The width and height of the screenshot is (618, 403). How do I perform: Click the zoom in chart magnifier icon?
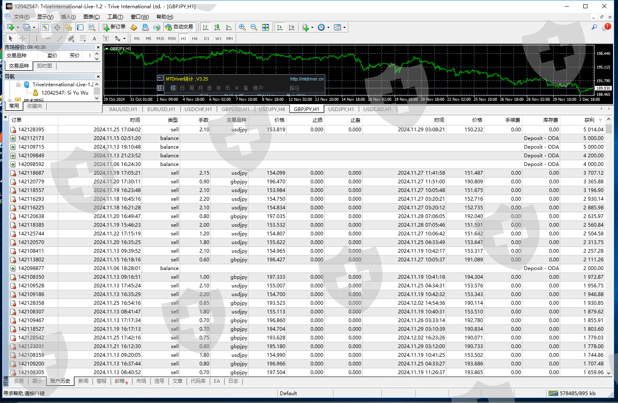point(242,27)
